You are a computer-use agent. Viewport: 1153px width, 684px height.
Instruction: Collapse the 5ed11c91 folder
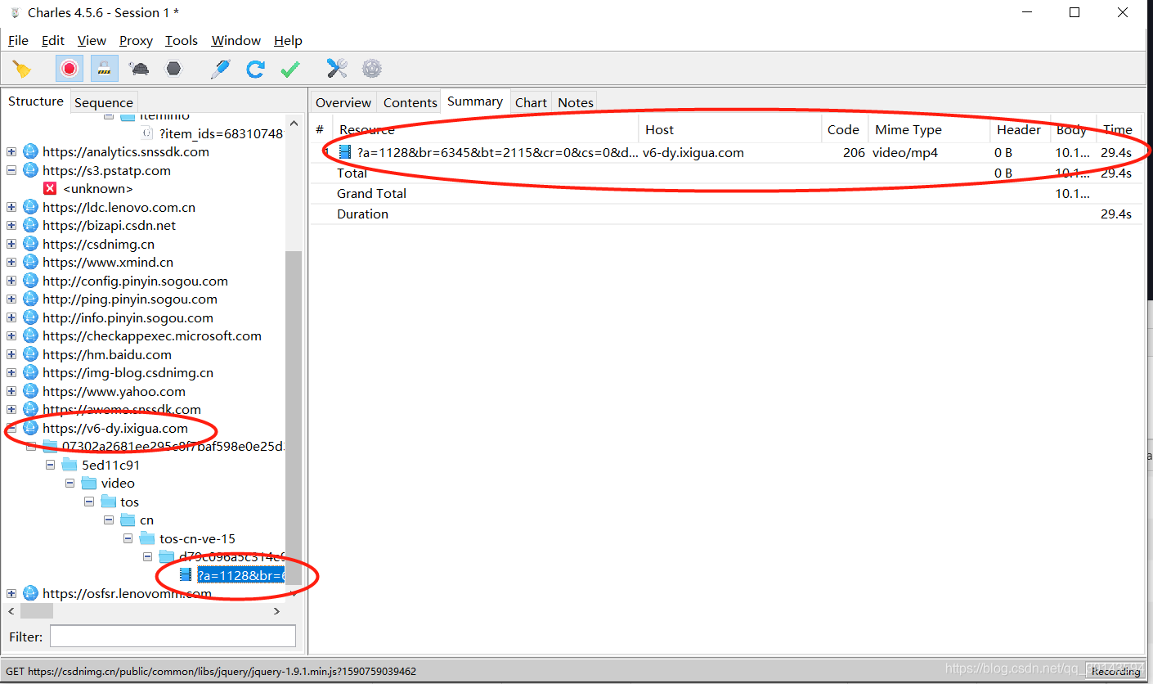[x=50, y=465]
